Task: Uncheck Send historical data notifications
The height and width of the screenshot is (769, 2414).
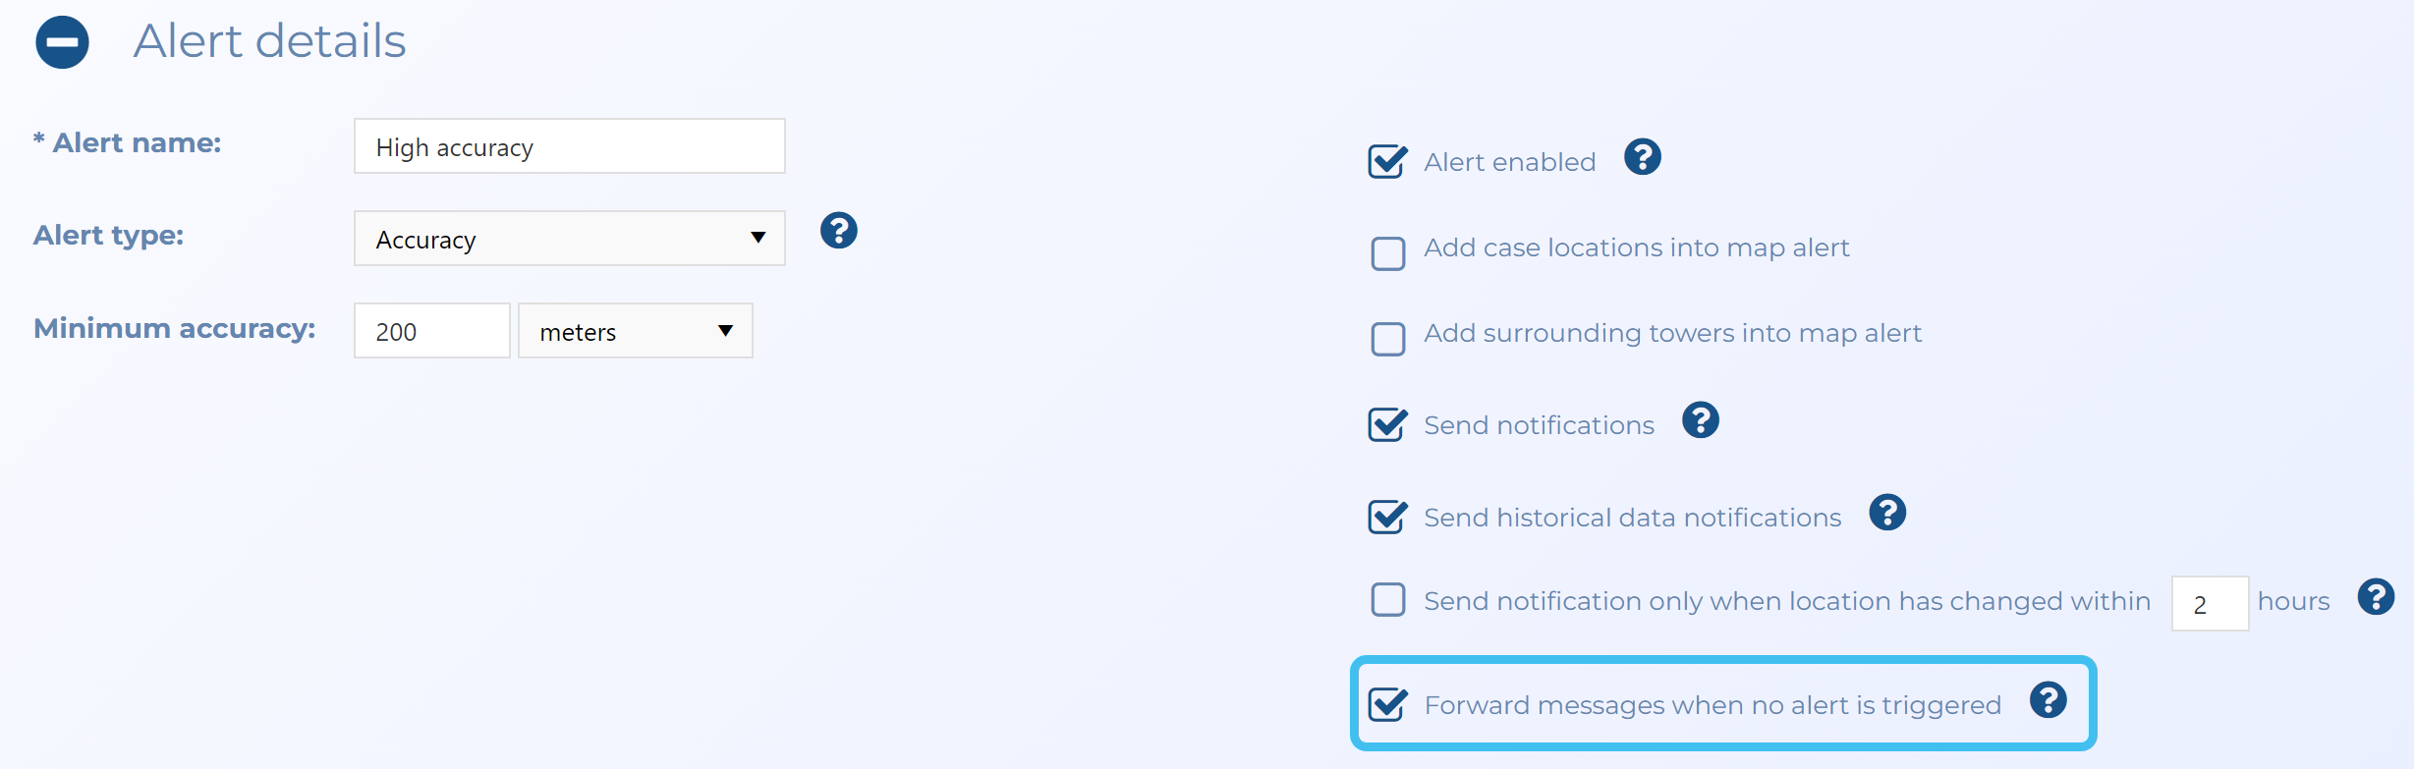Action: point(1387,517)
